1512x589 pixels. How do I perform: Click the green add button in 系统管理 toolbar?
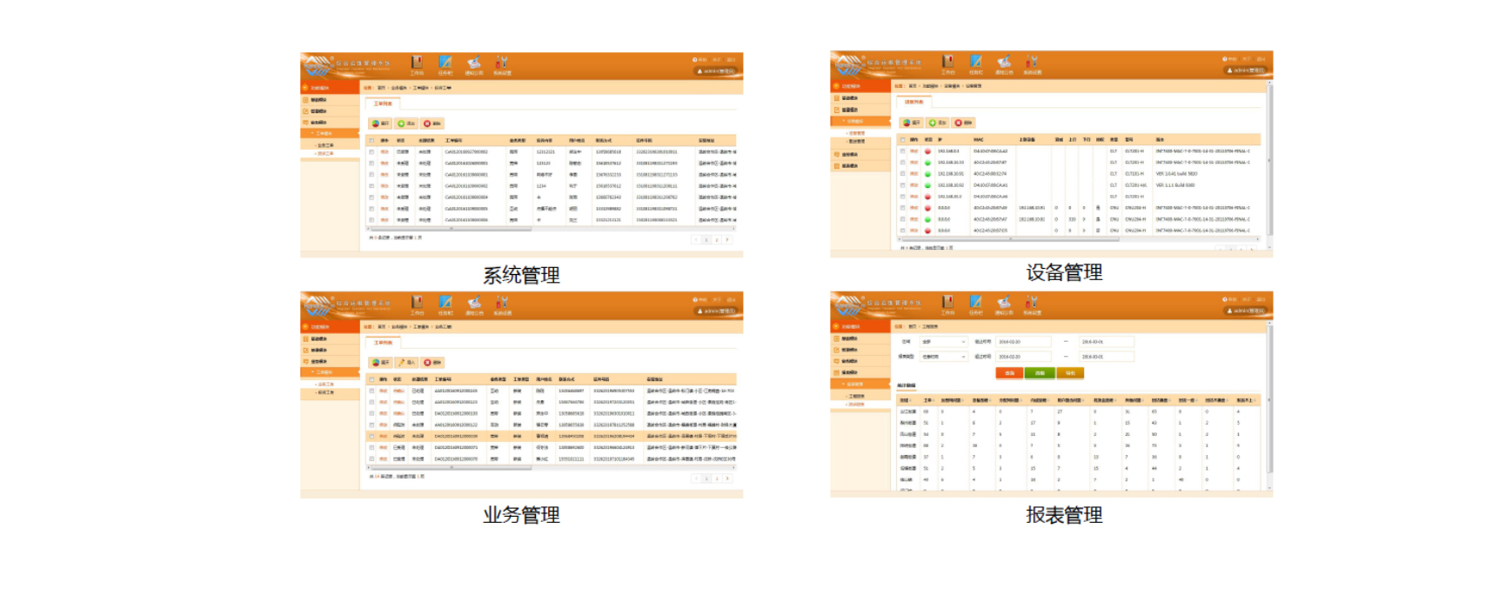point(406,124)
